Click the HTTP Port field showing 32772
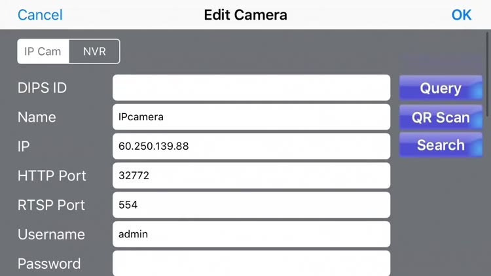The image size is (491, 276). coord(251,175)
